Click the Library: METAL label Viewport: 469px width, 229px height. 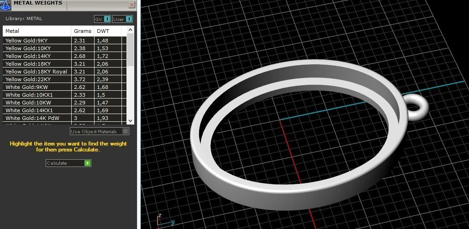(x=24, y=19)
